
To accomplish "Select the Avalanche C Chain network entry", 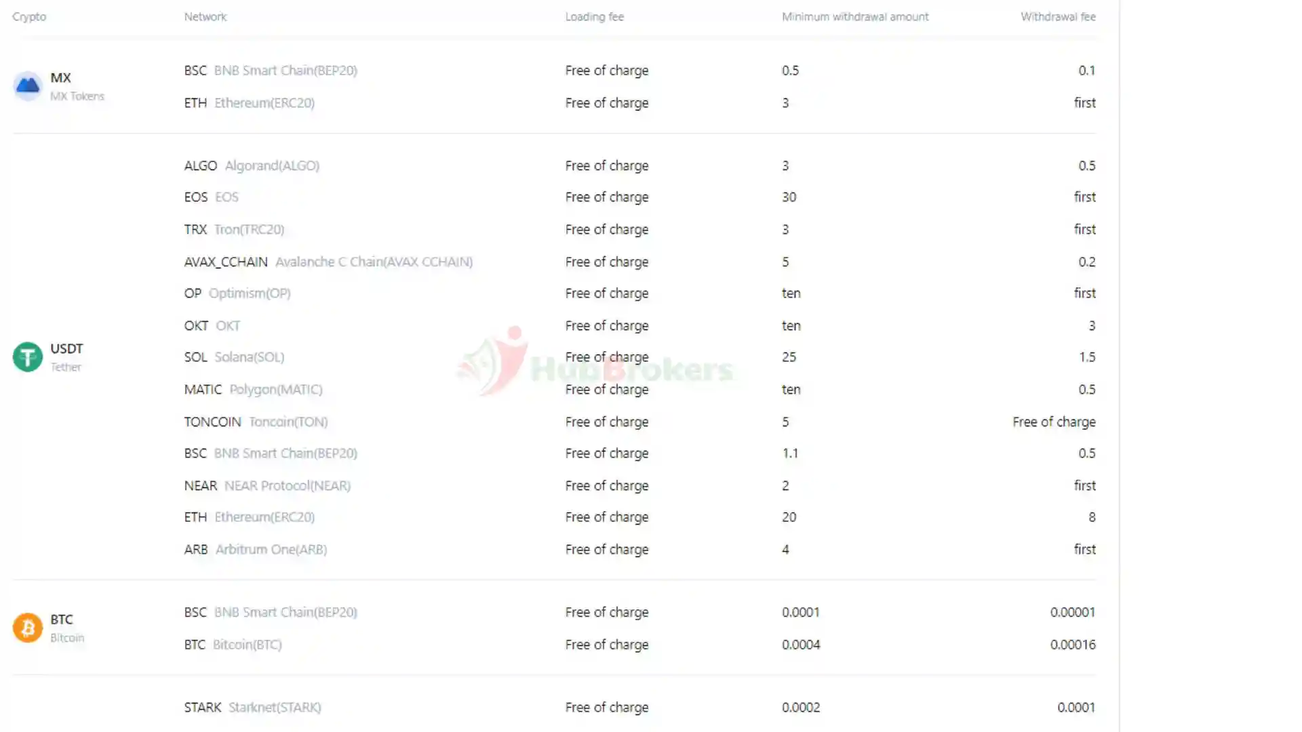I will [x=328, y=262].
